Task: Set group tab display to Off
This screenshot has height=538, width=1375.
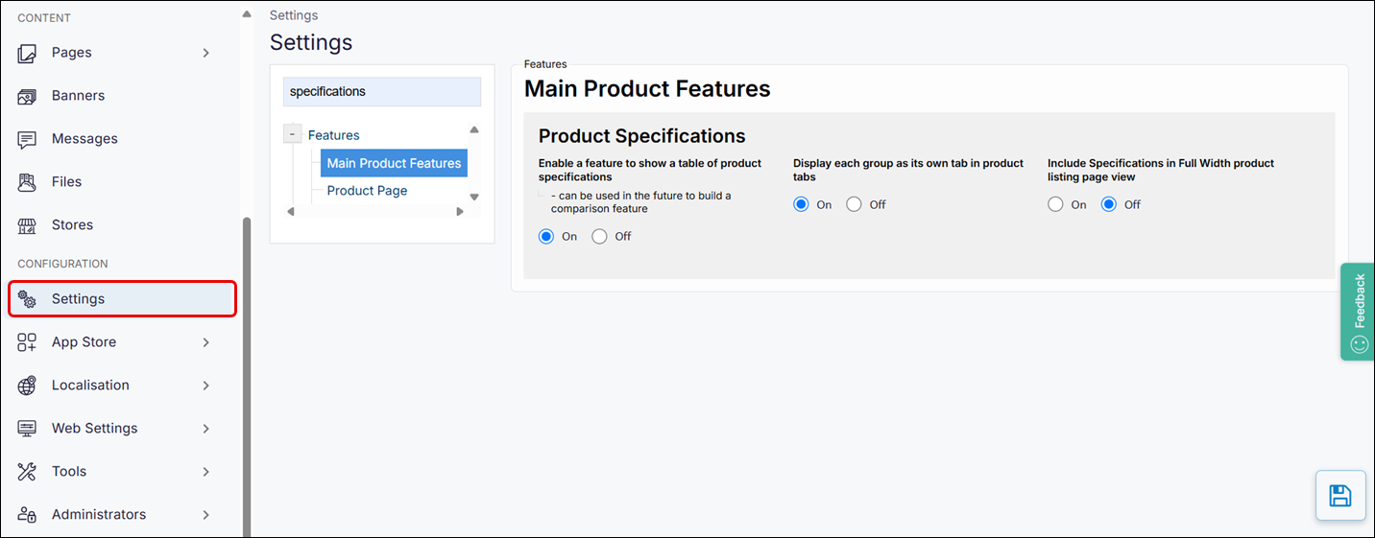Action: click(855, 204)
